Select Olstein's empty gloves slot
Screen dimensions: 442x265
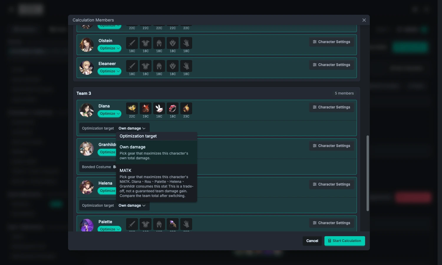[186, 43]
